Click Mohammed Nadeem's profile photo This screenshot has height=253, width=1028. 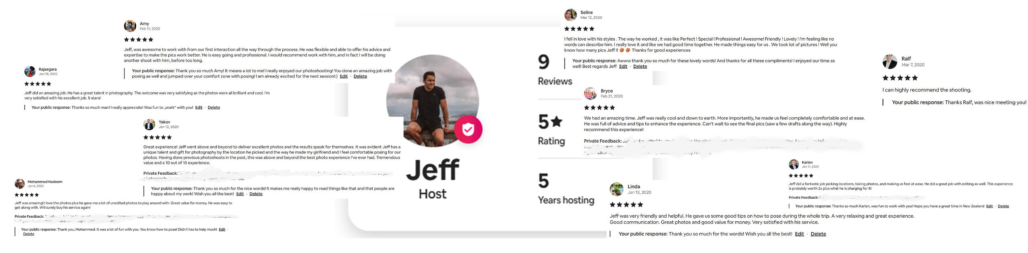[20, 184]
